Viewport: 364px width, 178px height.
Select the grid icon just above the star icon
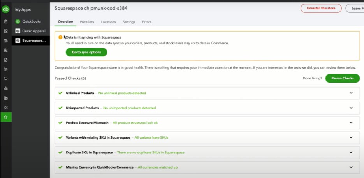coord(6,108)
